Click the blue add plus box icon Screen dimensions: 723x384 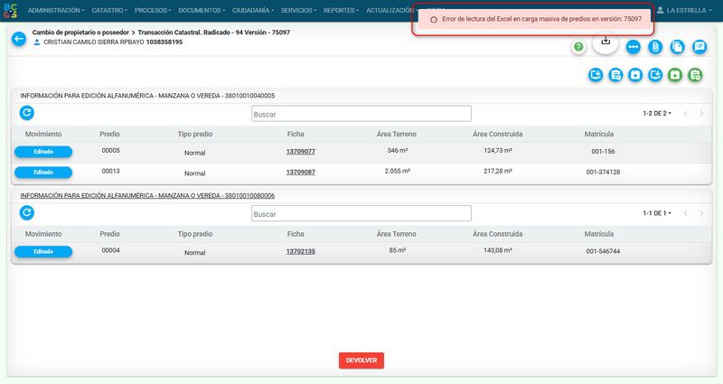coord(635,75)
